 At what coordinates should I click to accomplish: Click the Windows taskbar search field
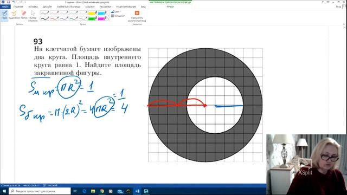[40, 191]
